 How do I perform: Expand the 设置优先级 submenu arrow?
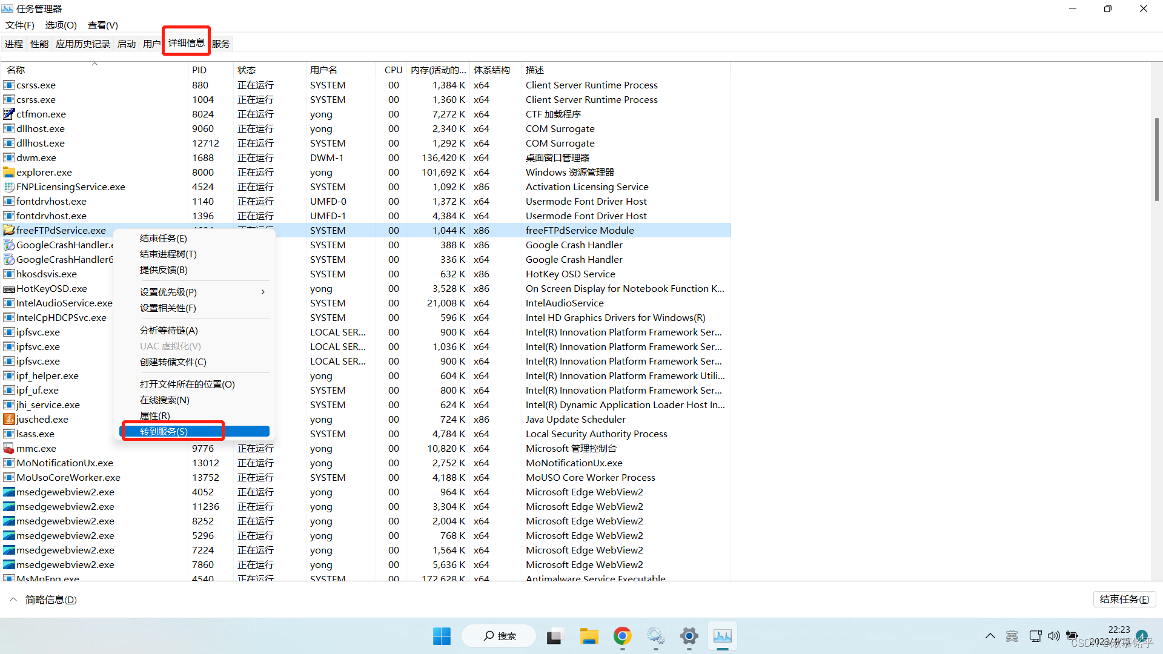[263, 292]
